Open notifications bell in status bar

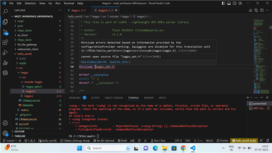pos(268,141)
